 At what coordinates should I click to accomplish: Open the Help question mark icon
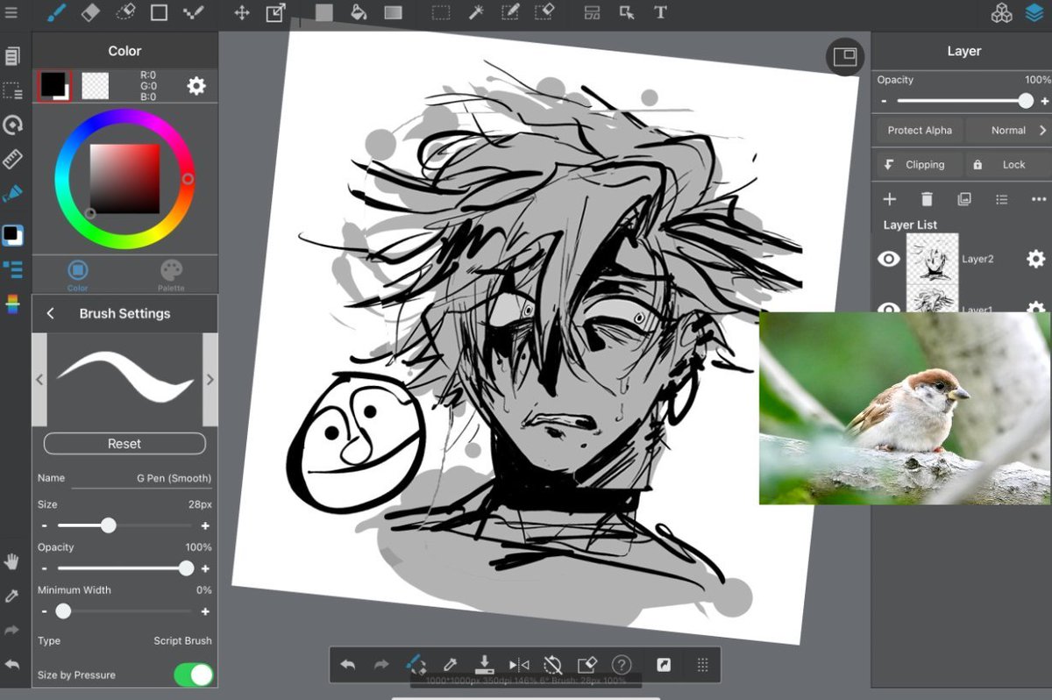tap(622, 665)
